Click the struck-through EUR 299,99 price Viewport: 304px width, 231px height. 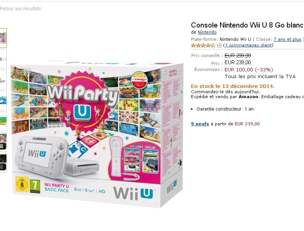pos(238,56)
